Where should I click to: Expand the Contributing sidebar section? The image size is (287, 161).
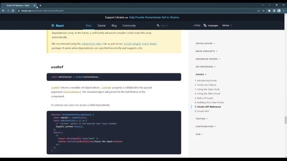coord(206,126)
